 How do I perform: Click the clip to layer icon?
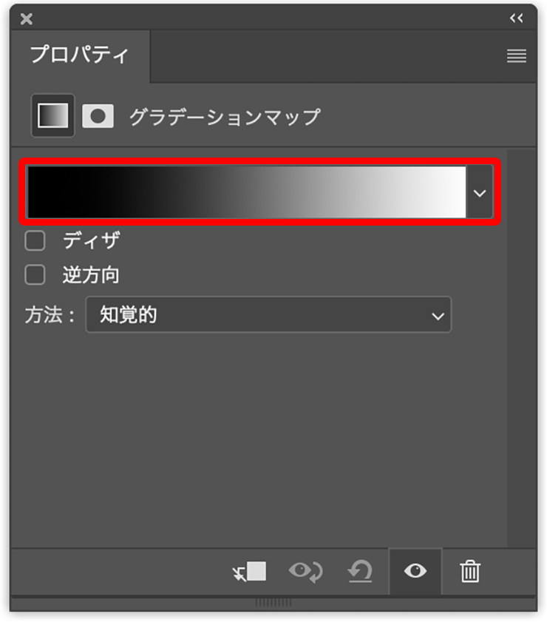[250, 572]
